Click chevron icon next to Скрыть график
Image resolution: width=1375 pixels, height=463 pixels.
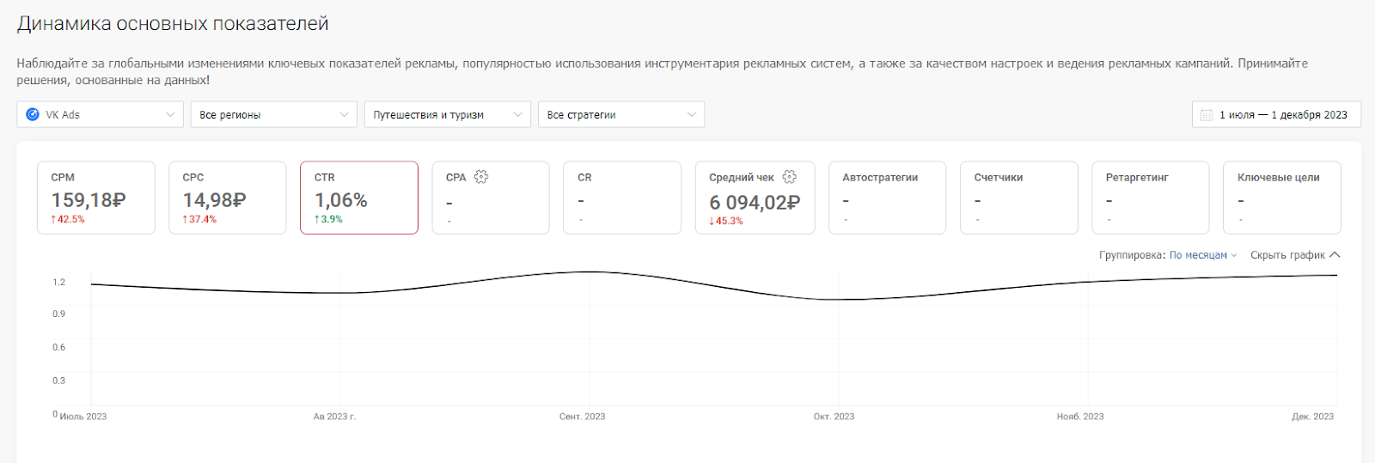coord(1335,255)
